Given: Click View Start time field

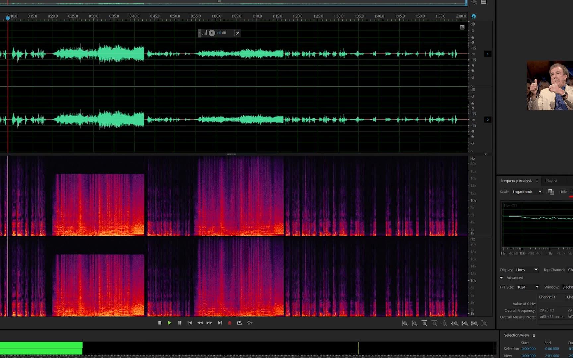Looking at the screenshot, I should click(528, 356).
